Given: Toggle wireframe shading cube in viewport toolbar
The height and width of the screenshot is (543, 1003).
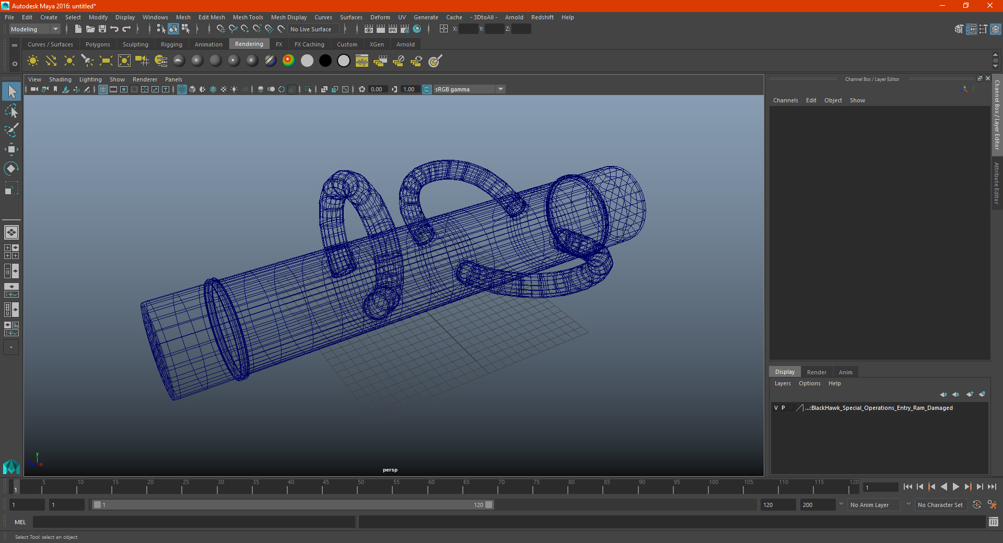Looking at the screenshot, I should (x=182, y=89).
